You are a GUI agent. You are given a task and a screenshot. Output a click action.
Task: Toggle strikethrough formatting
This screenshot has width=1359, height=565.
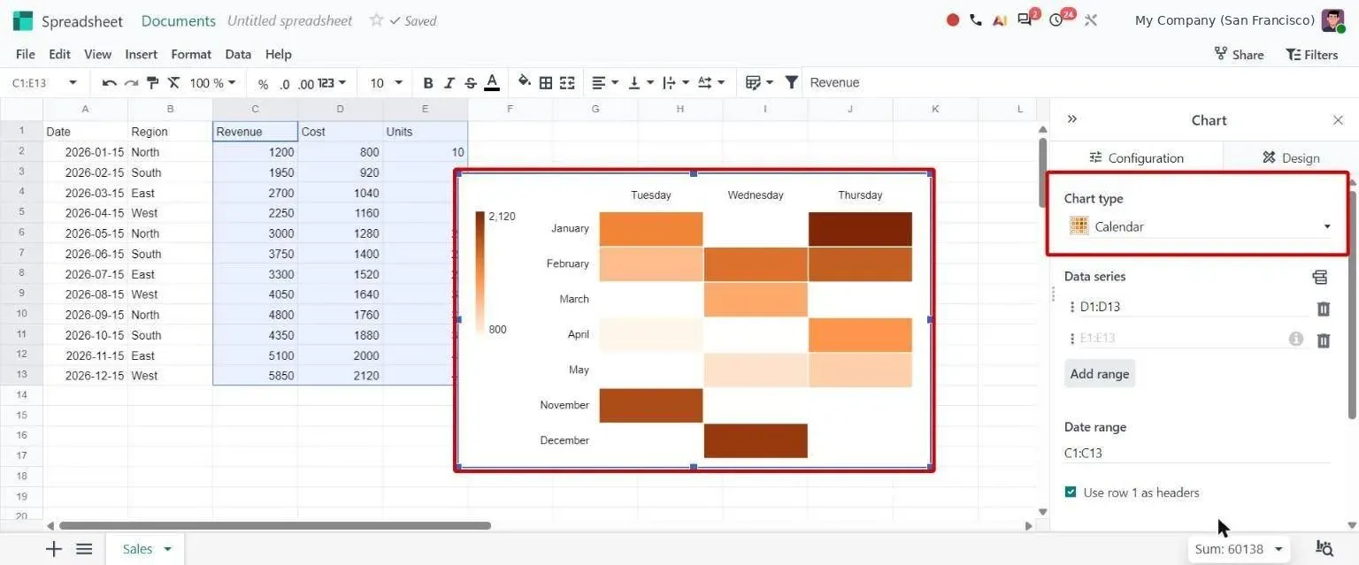coord(471,83)
